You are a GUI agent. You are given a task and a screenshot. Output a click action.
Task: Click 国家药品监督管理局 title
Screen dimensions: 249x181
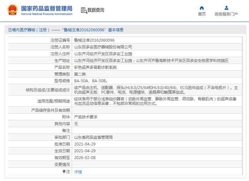coord(47,8)
